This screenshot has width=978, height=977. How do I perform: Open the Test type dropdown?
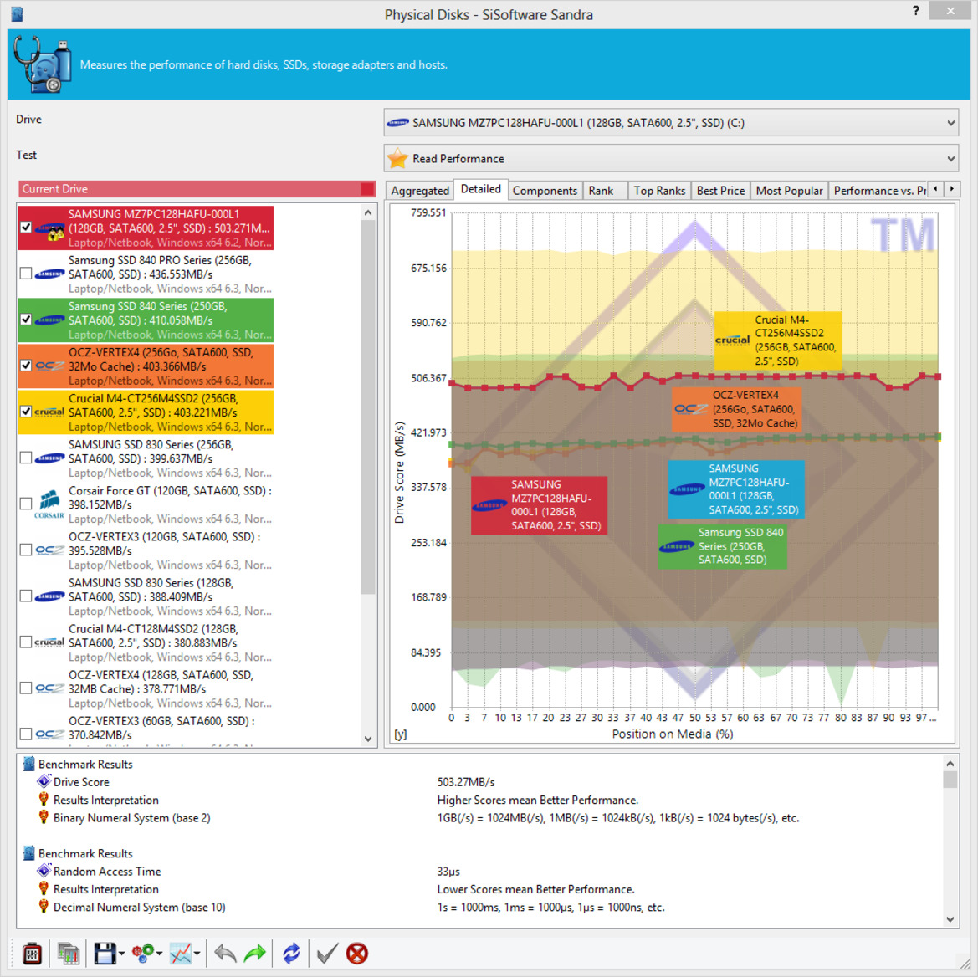[671, 158]
